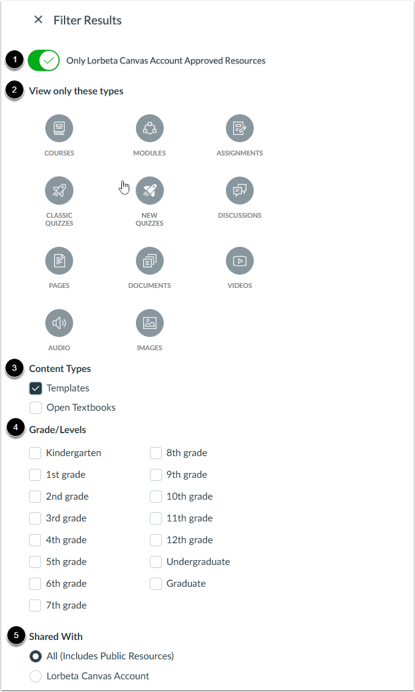Choose All (Includes Public Resources)
The width and height of the screenshot is (415, 692).
35,656
